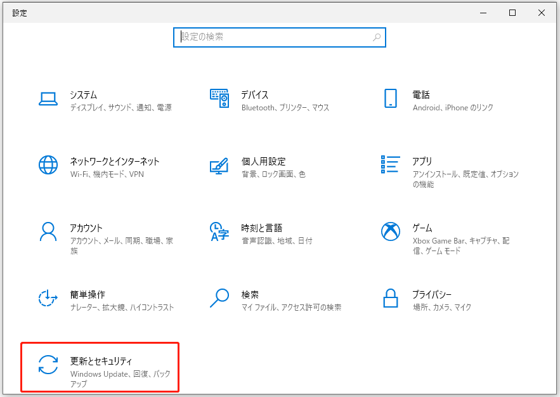Click the プライバシー padlock icon
Screen dimensions: 560x397
(x=391, y=298)
